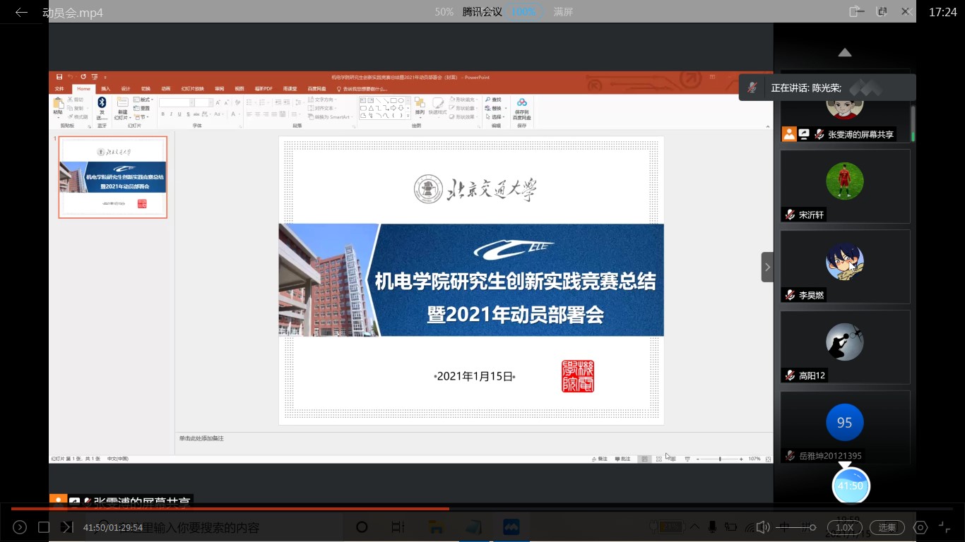Go back with the top-left arrow
The image size is (965, 542).
coord(21,12)
